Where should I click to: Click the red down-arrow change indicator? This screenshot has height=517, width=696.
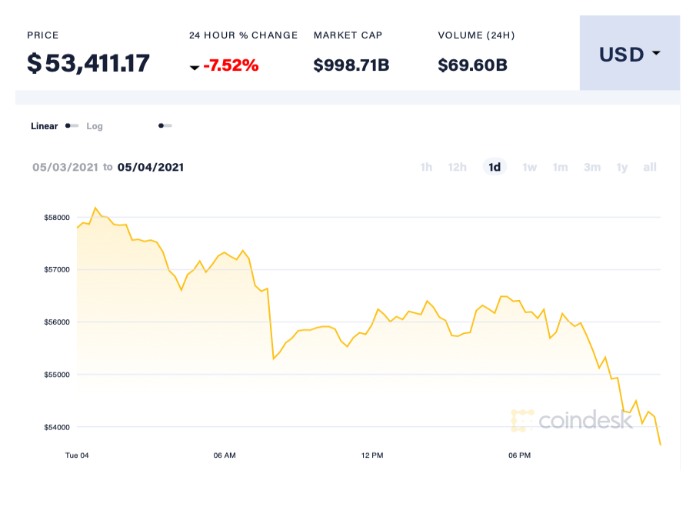[x=195, y=68]
